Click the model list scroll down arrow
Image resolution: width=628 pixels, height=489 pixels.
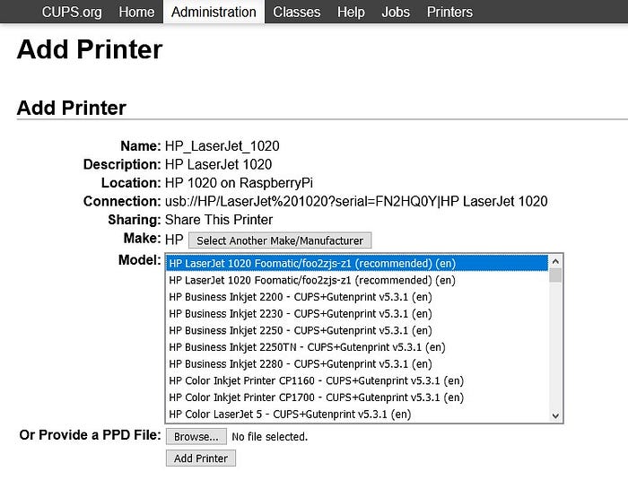(555, 415)
